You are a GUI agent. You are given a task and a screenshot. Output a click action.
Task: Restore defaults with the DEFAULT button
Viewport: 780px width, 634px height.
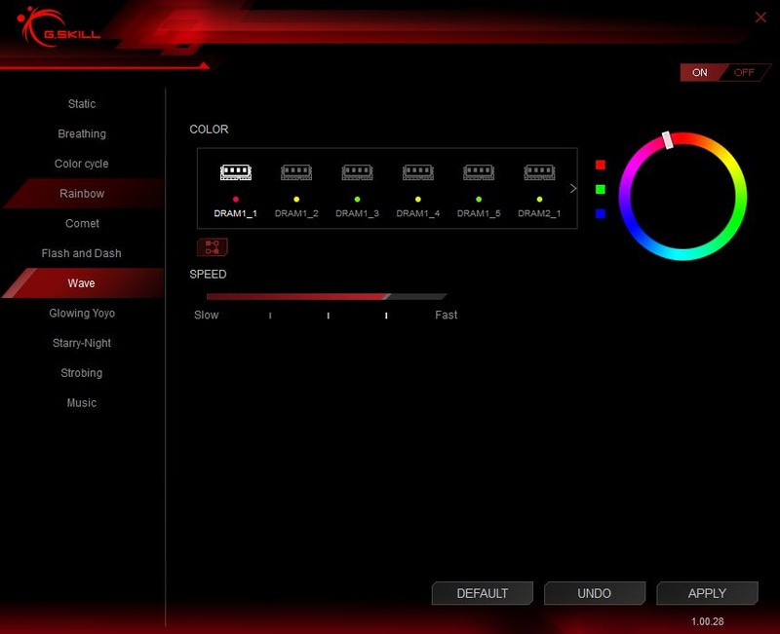point(482,593)
